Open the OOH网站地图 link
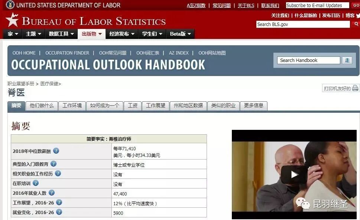Viewport: 360px width, 220px height. pyautogui.click(x=212, y=53)
